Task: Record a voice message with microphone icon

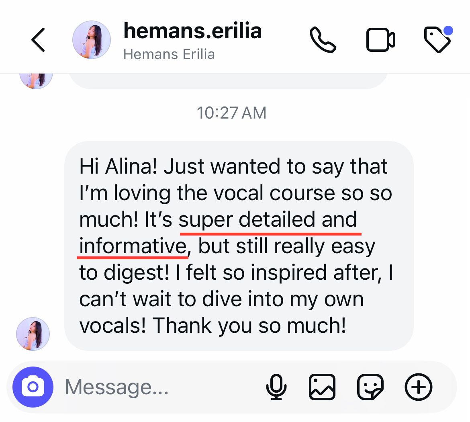Action: coord(276,387)
